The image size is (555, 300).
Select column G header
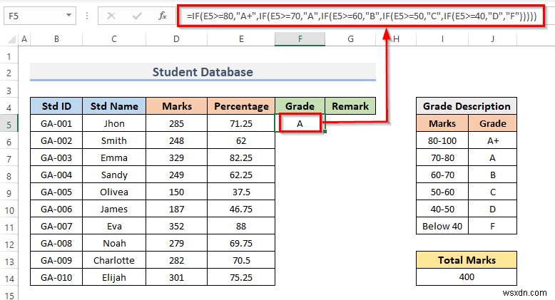point(350,39)
